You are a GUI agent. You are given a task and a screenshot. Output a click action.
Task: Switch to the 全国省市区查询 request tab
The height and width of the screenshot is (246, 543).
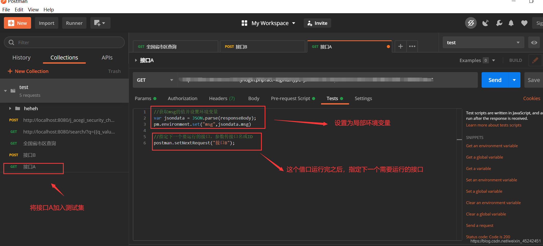(175, 47)
